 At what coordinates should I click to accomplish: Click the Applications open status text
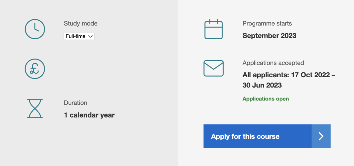click(x=266, y=99)
